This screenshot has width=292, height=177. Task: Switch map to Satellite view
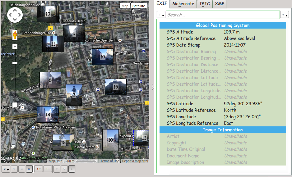click(x=138, y=6)
